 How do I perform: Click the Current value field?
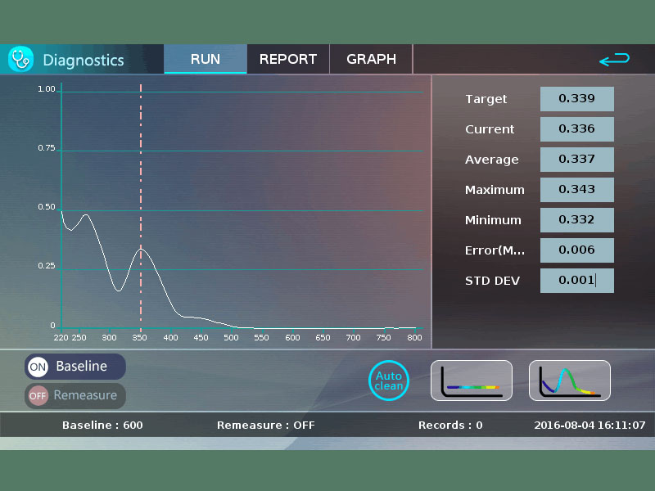(x=577, y=129)
